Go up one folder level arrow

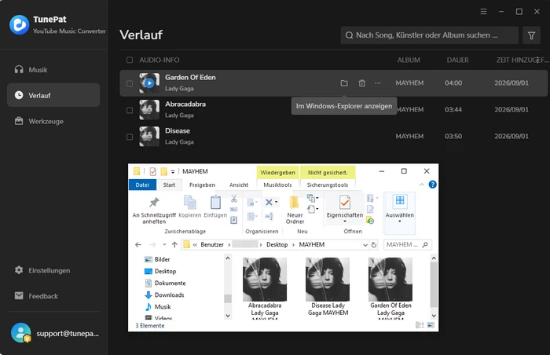(x=174, y=244)
